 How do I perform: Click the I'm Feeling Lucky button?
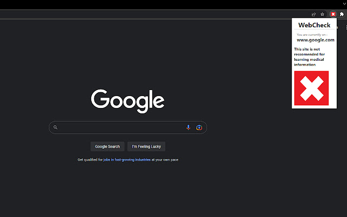(x=146, y=146)
